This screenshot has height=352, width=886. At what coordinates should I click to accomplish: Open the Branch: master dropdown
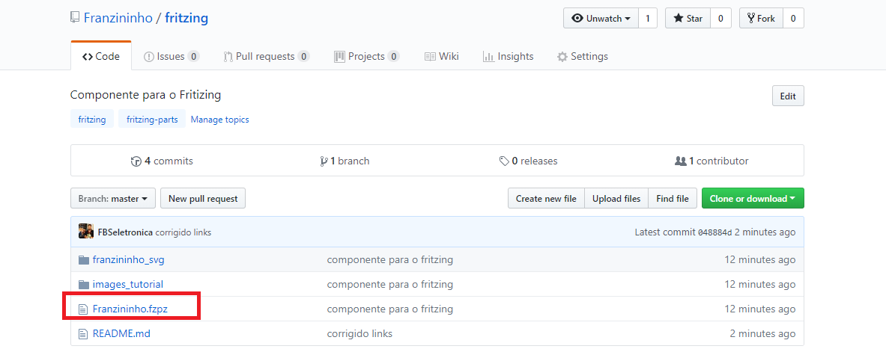click(x=113, y=199)
